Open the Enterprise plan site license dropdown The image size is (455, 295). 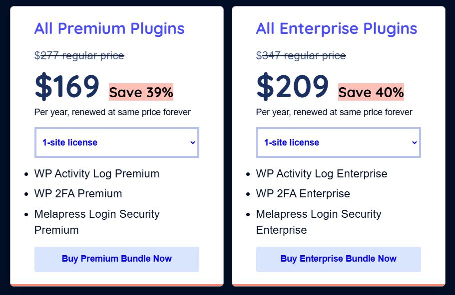(x=338, y=143)
